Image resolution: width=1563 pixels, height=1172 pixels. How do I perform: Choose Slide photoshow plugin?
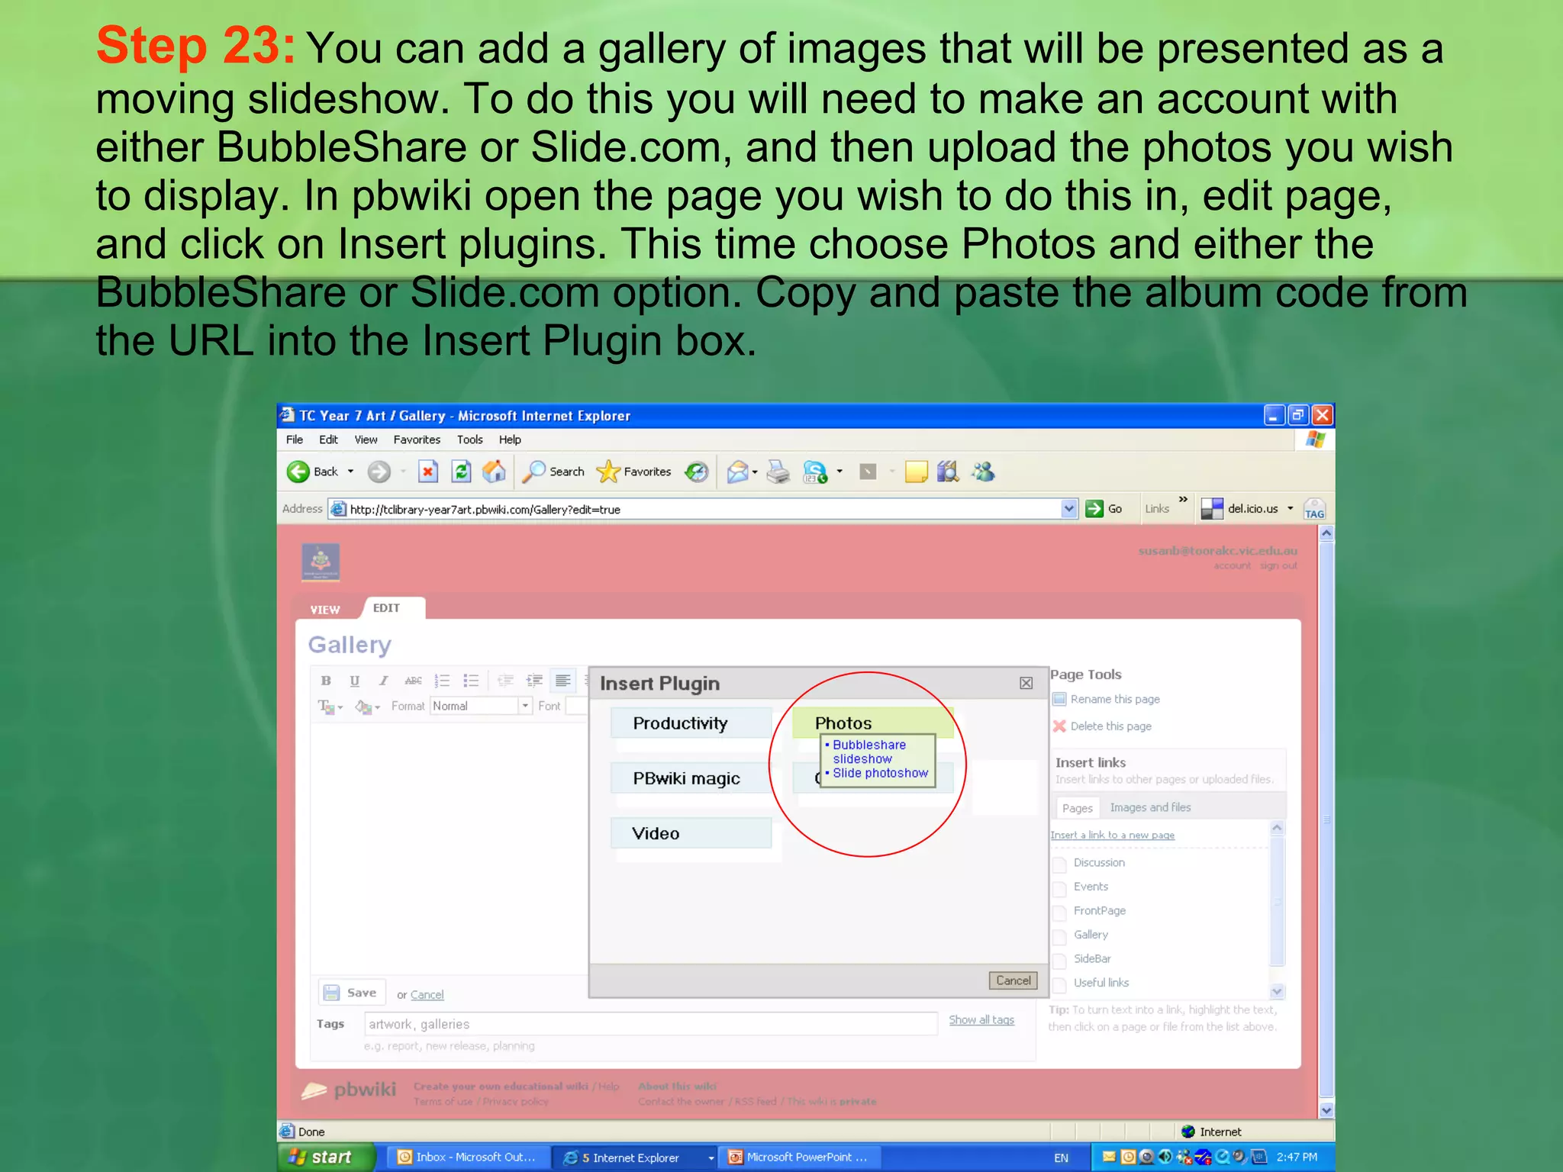[880, 773]
